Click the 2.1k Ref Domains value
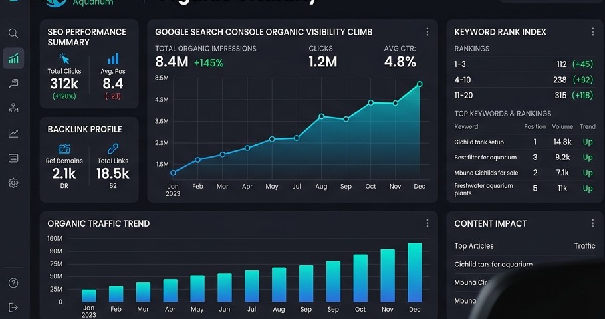605x319 pixels. [64, 173]
